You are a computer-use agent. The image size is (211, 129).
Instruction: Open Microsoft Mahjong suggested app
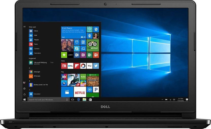pyautogui.click(x=40, y=63)
